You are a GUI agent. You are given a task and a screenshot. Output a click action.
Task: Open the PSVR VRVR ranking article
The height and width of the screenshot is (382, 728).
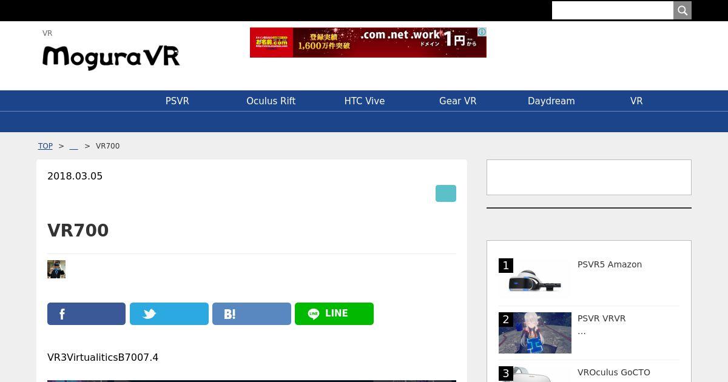click(602, 318)
